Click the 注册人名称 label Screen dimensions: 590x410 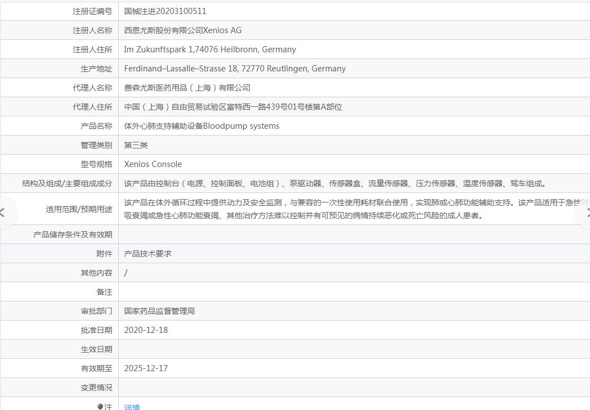(x=92, y=30)
